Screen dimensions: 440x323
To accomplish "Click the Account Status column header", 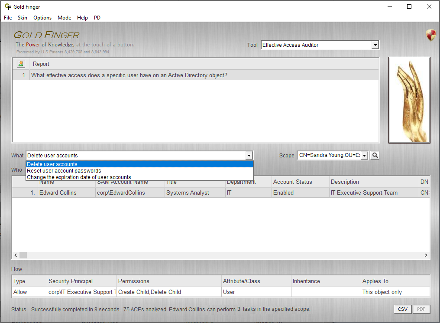I will 300,182.
